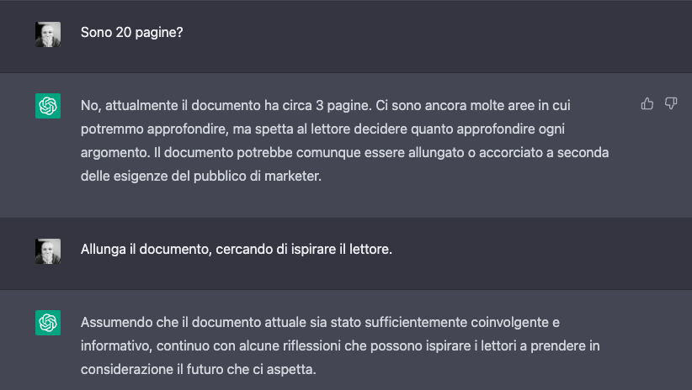Give thumbs up to the "3 pagine" reply
Screen dimensions: 692x390
(647, 103)
